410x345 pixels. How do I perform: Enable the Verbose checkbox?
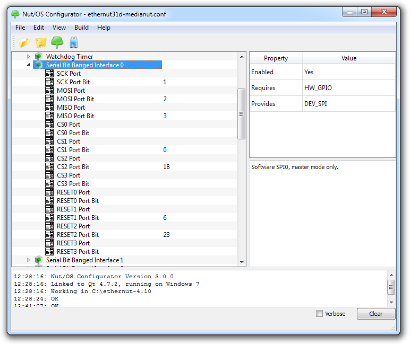point(319,313)
